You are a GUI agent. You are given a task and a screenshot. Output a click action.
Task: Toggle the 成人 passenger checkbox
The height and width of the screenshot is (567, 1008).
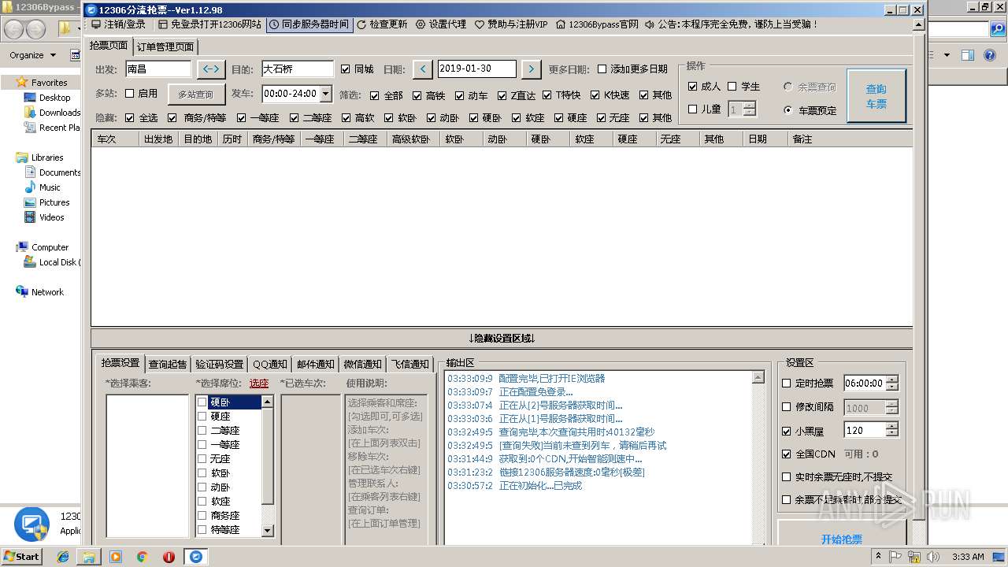[x=693, y=87]
